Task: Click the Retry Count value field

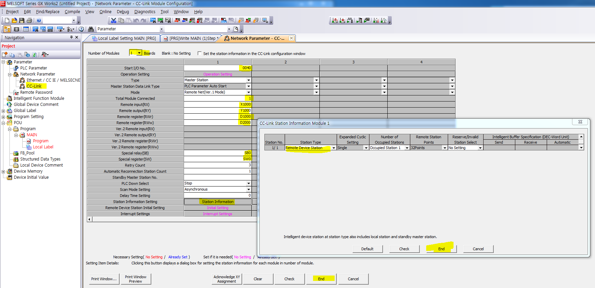Action: coord(218,165)
